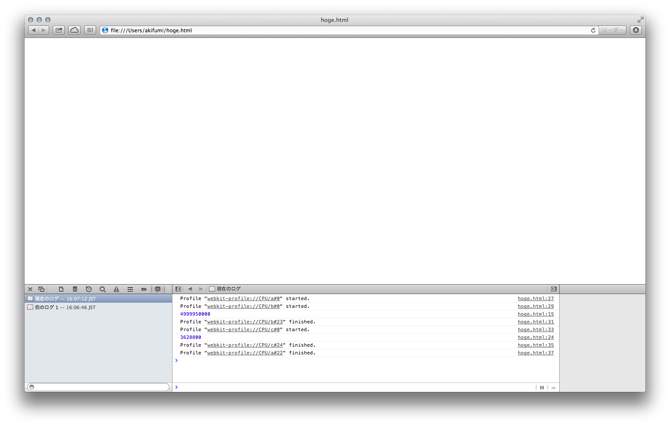The height and width of the screenshot is (426, 670).
Task: Undock the Web Inspector into separate window
Action: point(41,289)
